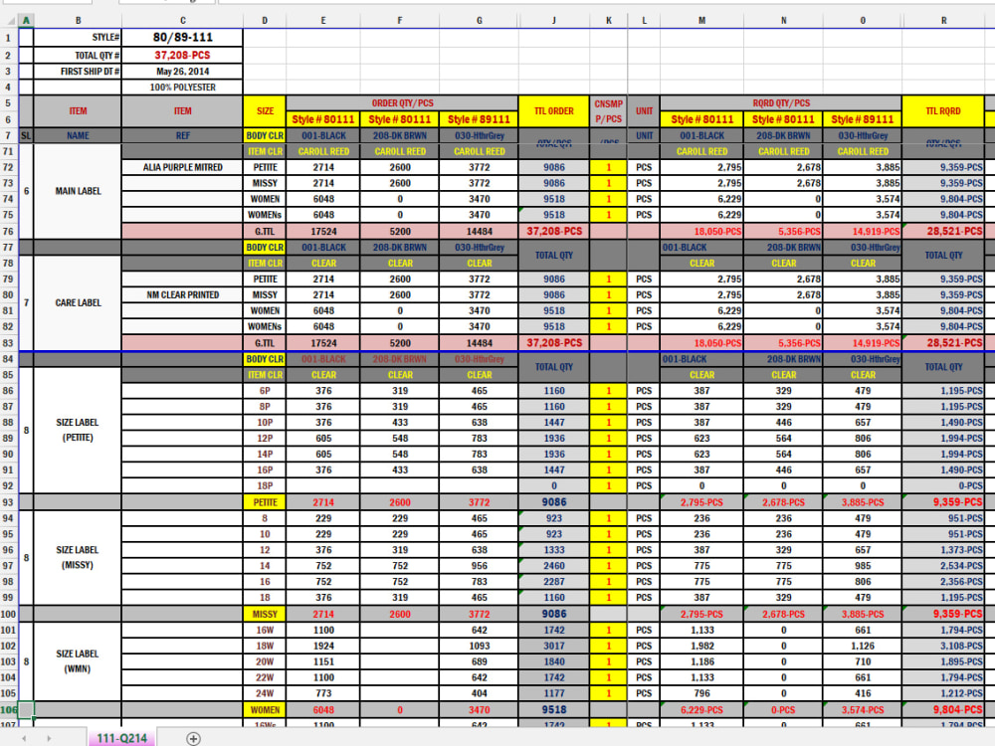Add a new sheet with plus button

click(193, 738)
